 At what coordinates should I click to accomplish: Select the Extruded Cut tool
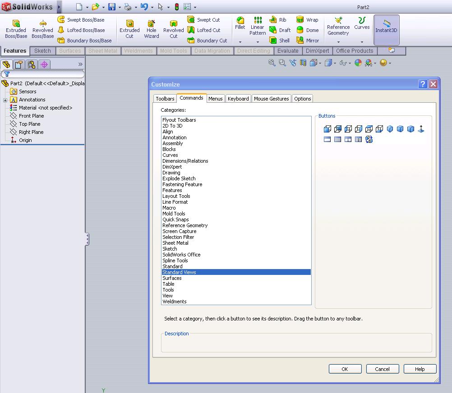pos(129,29)
